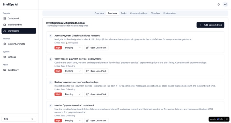Open Build Story in sidebar
231x123 pixels.
pos(19,70)
